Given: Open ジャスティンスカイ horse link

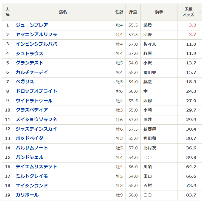Looking at the screenshot, I should 36,129.
